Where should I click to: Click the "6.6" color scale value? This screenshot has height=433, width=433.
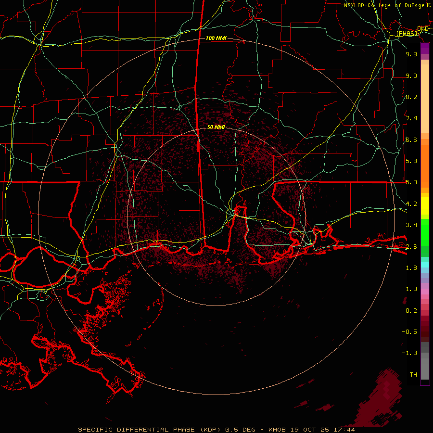click(x=411, y=140)
